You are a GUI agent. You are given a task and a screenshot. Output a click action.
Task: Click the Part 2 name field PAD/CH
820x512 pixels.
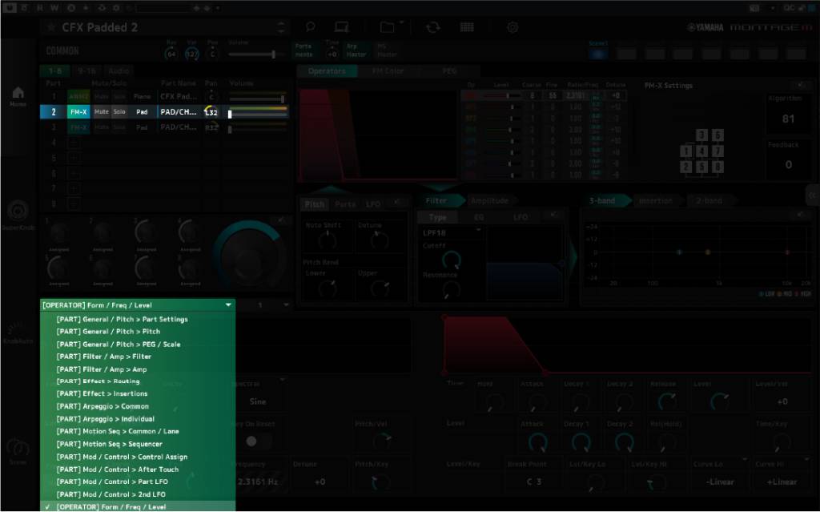(x=178, y=112)
